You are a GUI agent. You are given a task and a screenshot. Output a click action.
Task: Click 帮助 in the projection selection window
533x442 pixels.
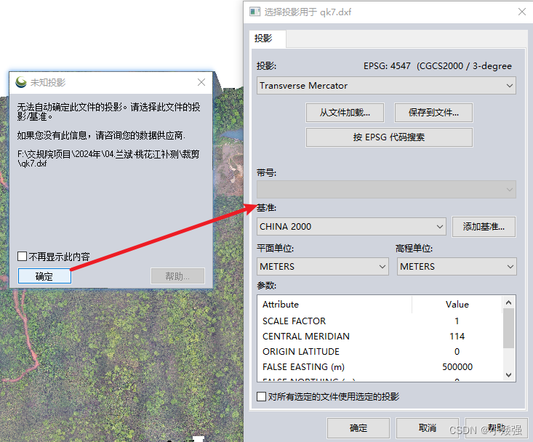pos(497,427)
